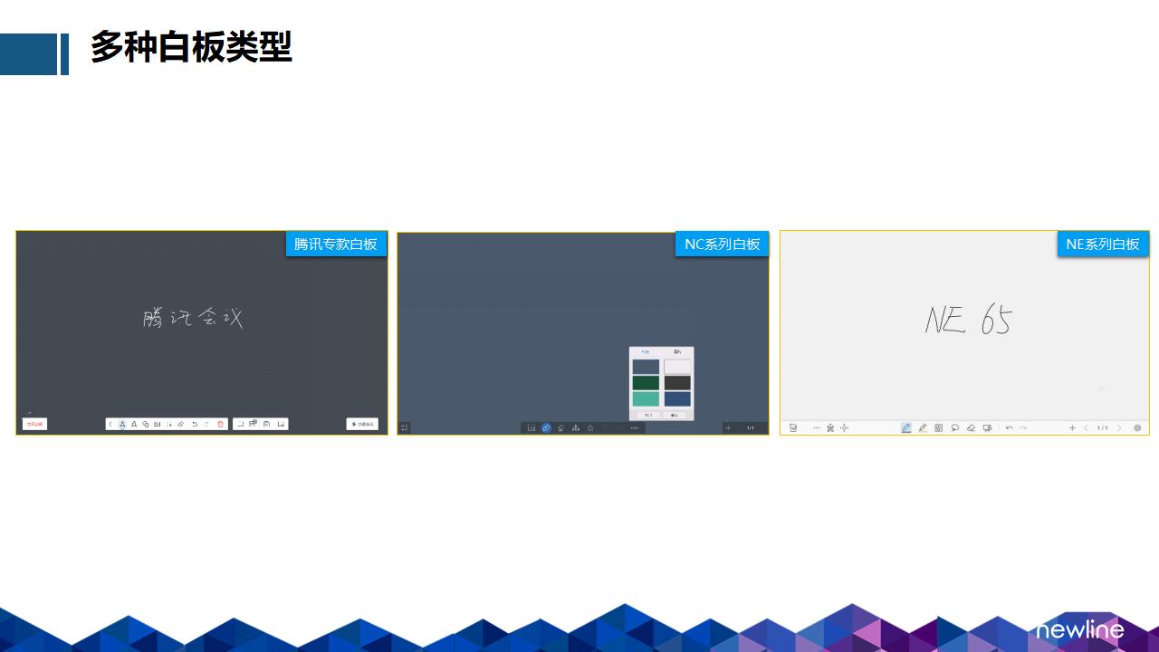The image size is (1159, 652).
Task: Select the blue pen tool in NC whiteboard
Action: pos(546,427)
